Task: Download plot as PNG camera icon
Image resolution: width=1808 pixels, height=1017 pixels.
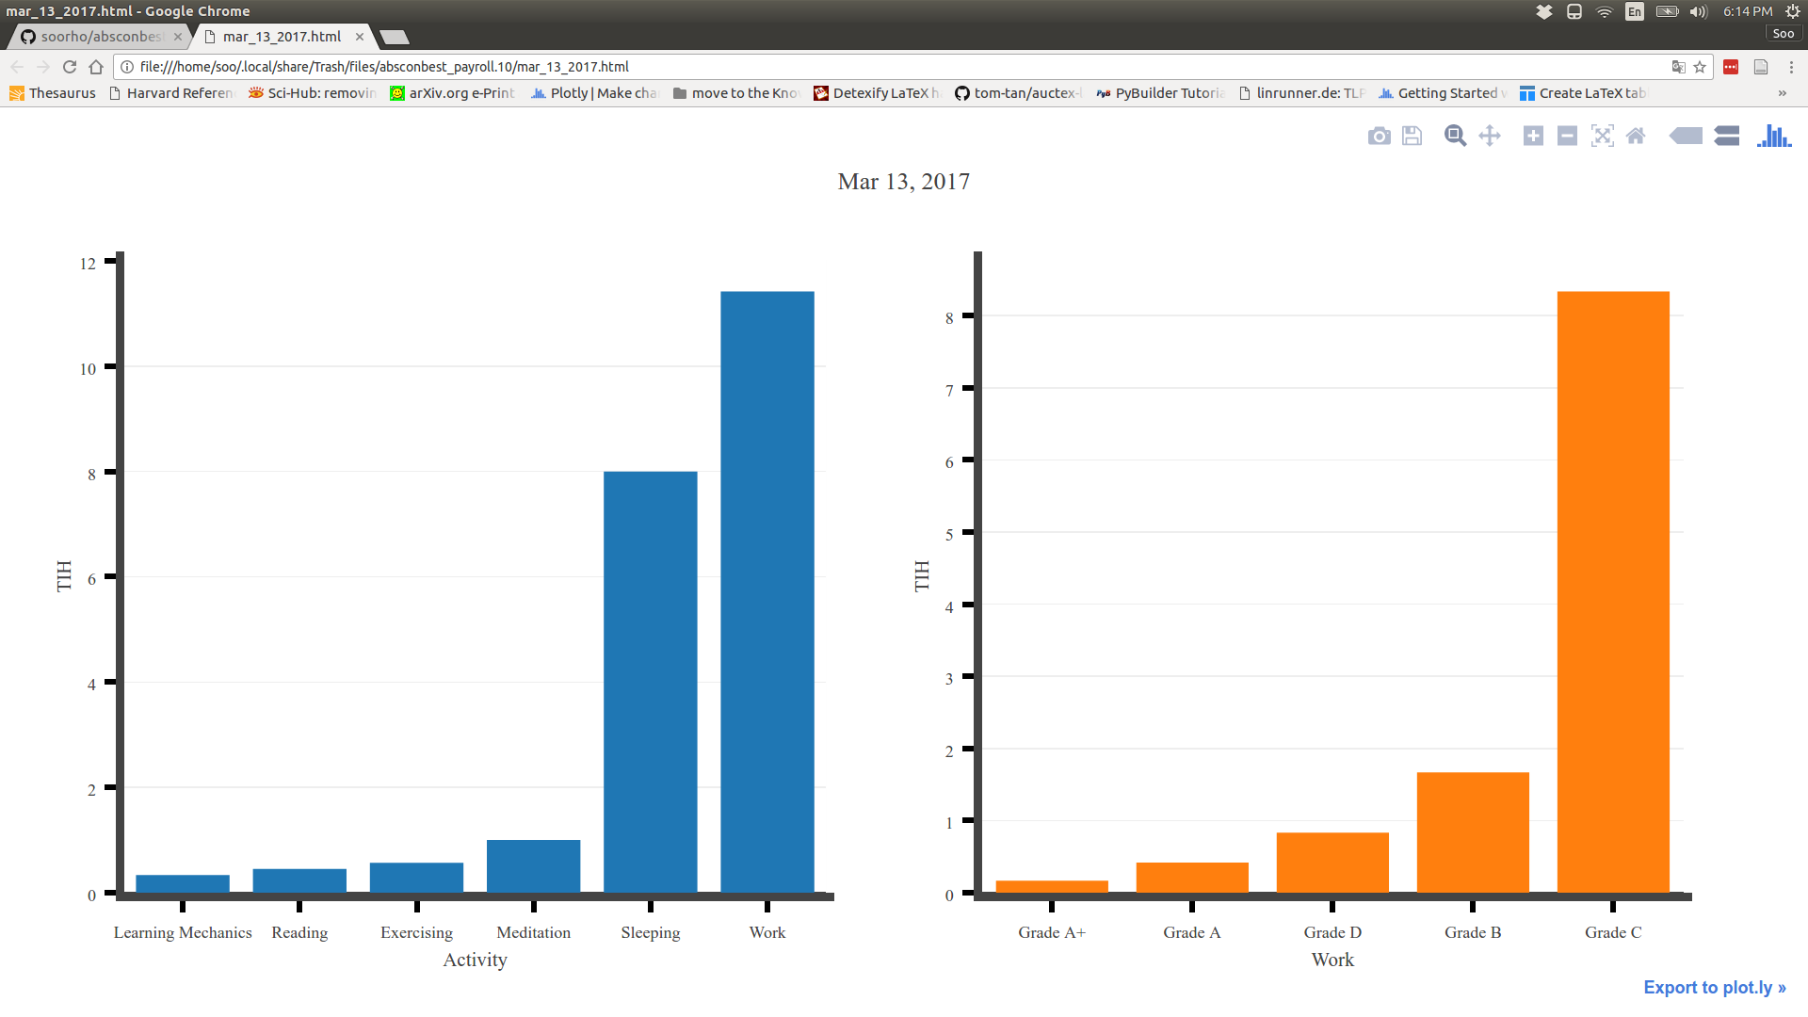Action: click(x=1379, y=137)
